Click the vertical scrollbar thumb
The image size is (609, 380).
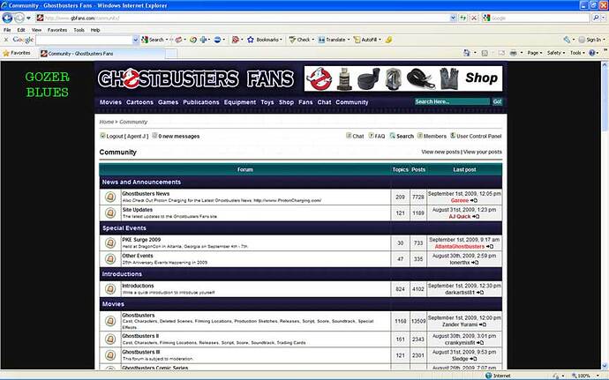[x=605, y=99]
